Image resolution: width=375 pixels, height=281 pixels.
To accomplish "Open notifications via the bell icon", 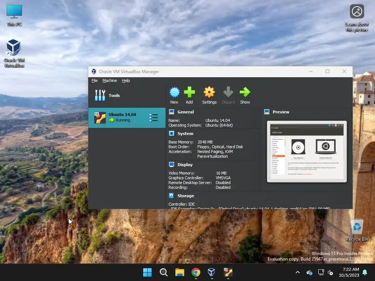I will [365, 272].
